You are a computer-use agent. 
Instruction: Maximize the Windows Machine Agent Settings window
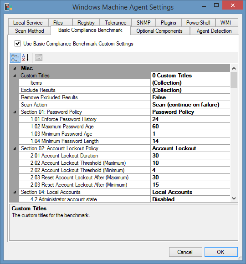point(216,5)
